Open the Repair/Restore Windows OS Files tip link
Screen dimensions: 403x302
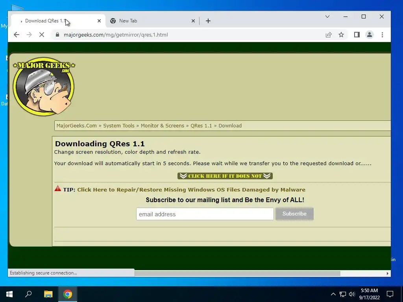pyautogui.click(x=191, y=190)
